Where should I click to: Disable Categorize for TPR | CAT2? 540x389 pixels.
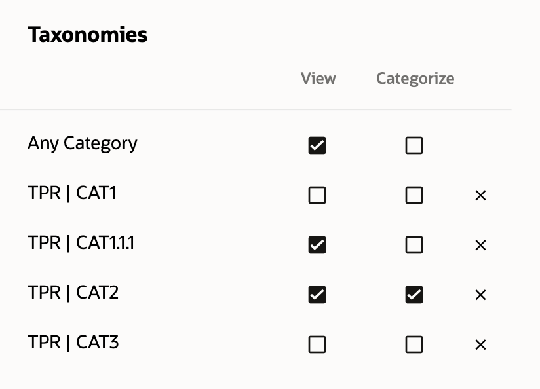click(414, 295)
